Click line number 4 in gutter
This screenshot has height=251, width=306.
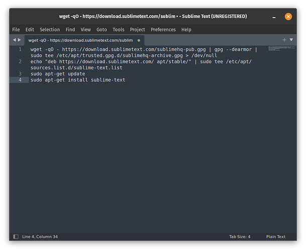coord(20,80)
